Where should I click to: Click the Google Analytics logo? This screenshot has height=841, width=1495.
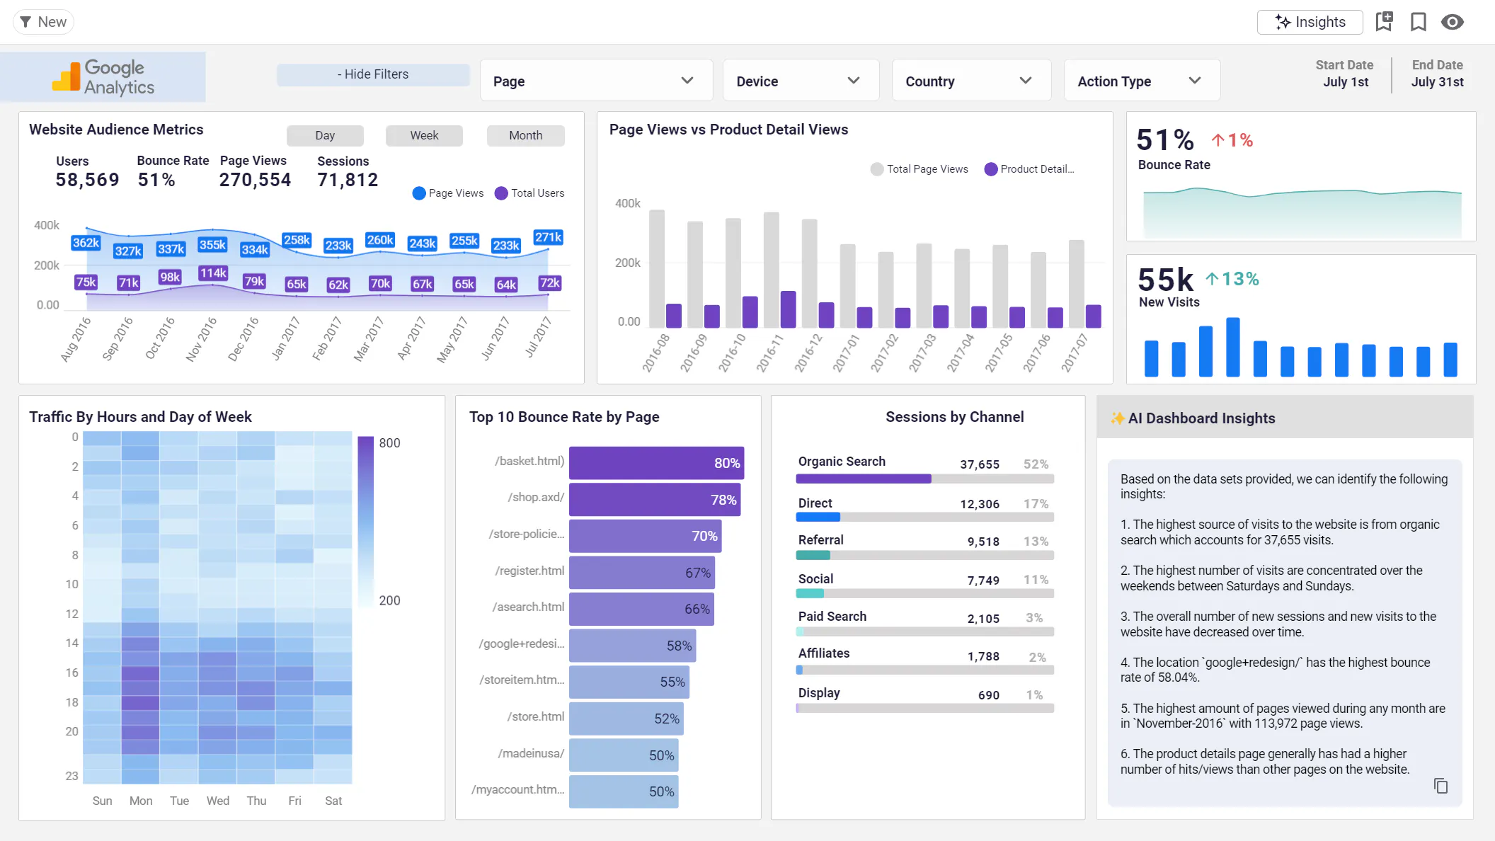(103, 76)
